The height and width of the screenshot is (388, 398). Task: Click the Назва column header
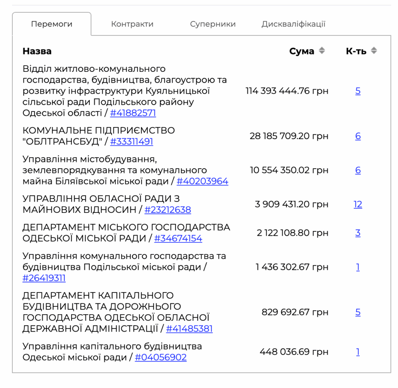(x=37, y=51)
